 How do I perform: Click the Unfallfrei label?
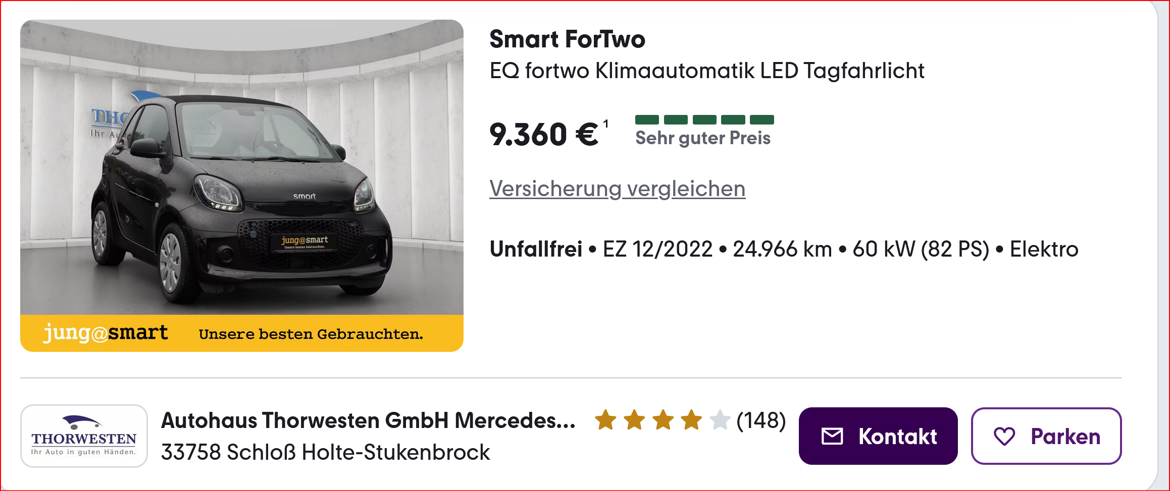(x=535, y=249)
